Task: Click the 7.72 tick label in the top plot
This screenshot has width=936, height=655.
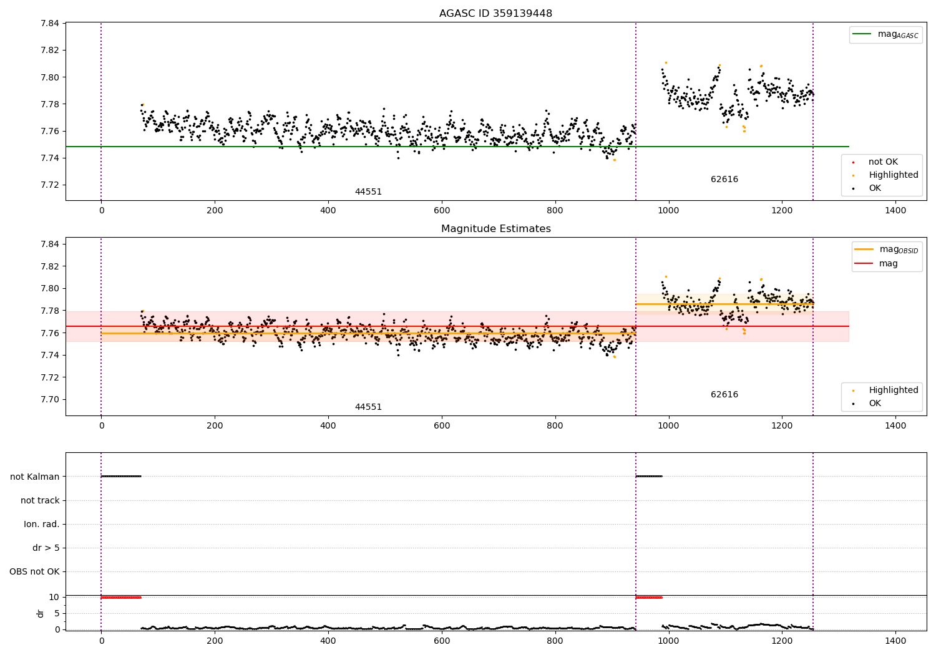Action: pos(49,185)
